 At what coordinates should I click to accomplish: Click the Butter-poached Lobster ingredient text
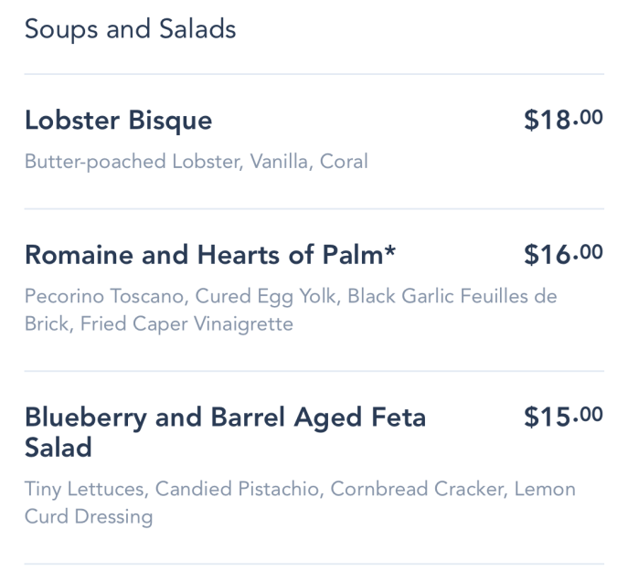tap(133, 162)
